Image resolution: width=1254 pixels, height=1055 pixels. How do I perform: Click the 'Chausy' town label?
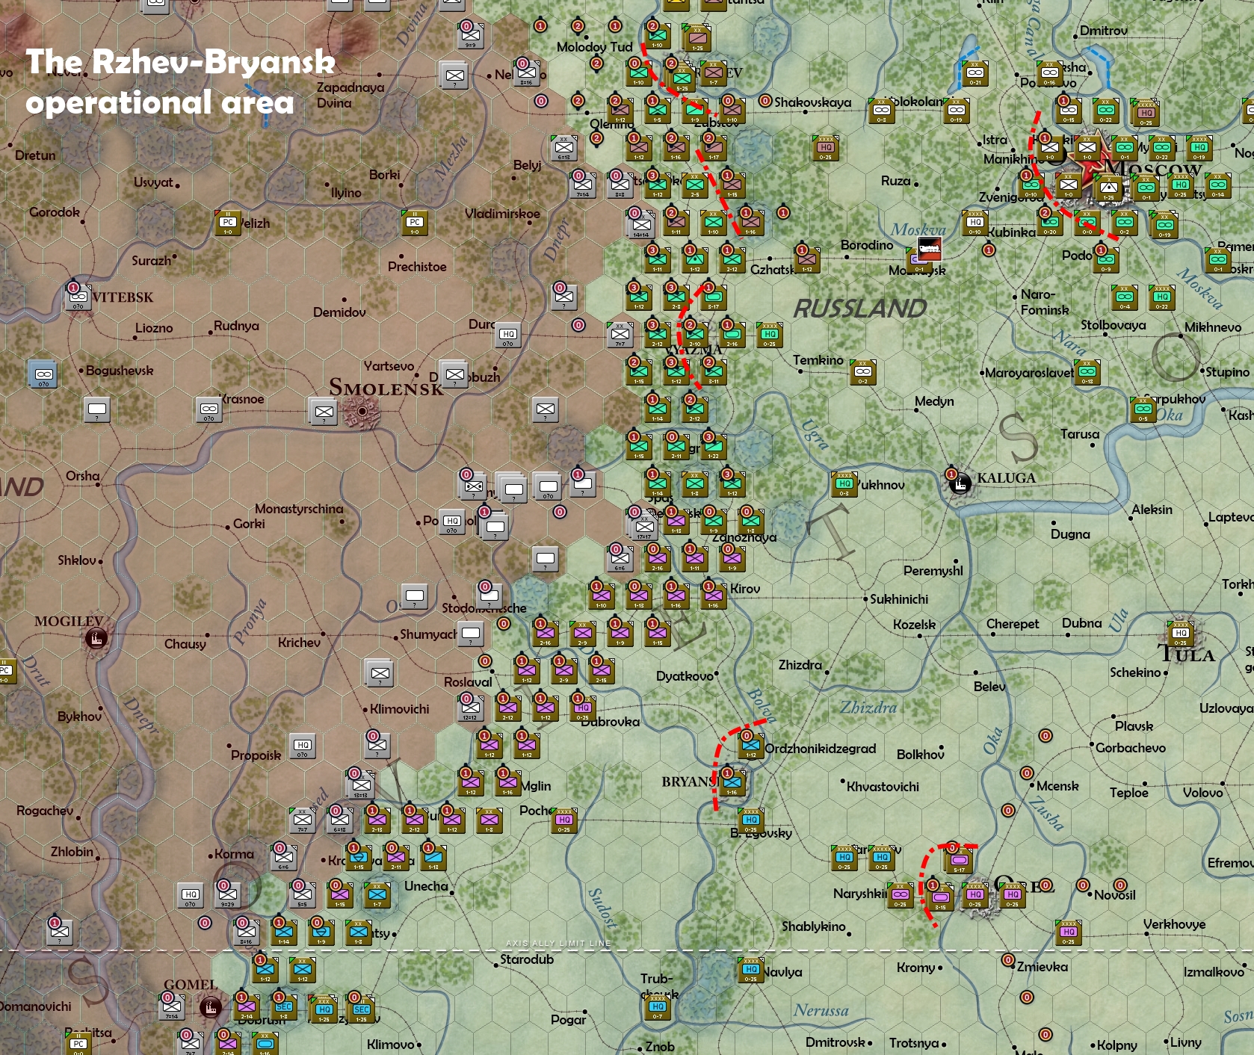pyautogui.click(x=185, y=644)
